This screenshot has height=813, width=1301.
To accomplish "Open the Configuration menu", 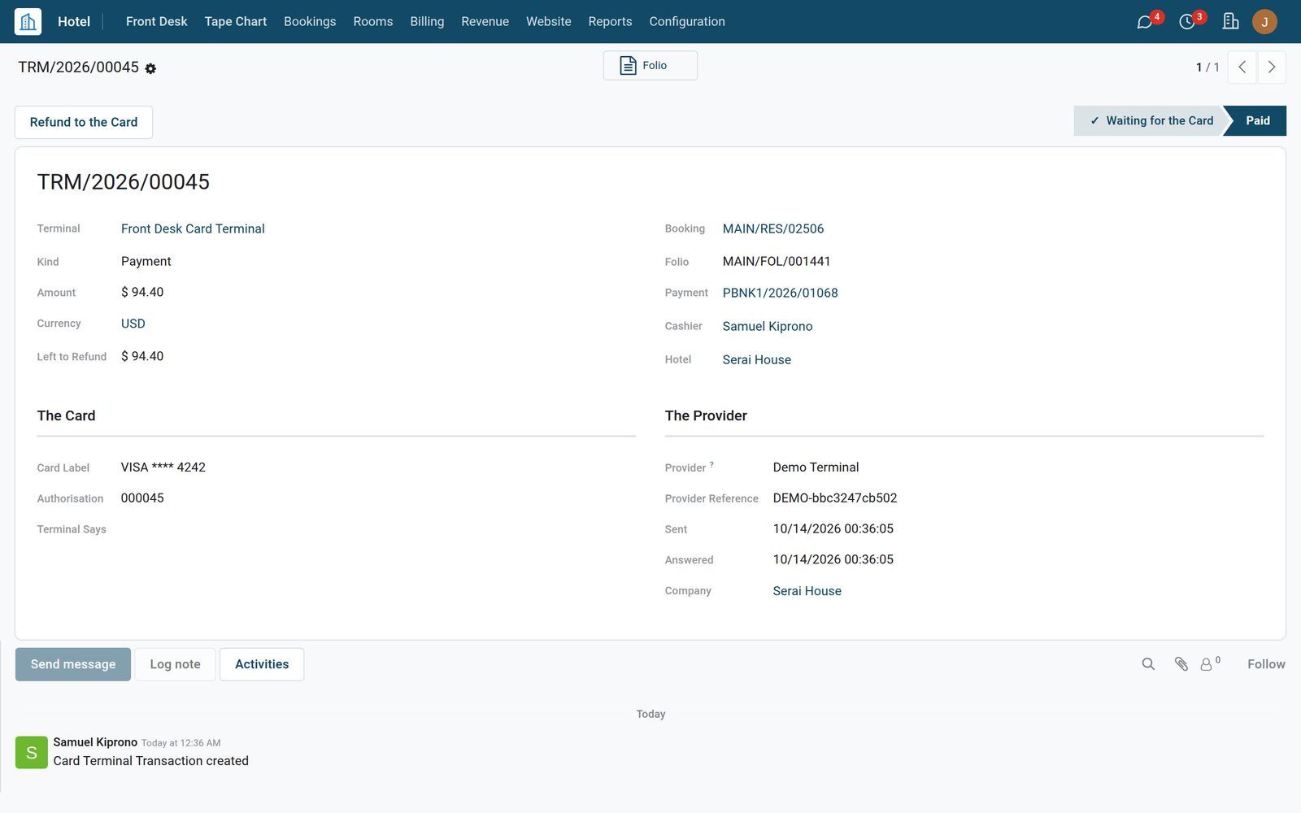I will pos(687,22).
